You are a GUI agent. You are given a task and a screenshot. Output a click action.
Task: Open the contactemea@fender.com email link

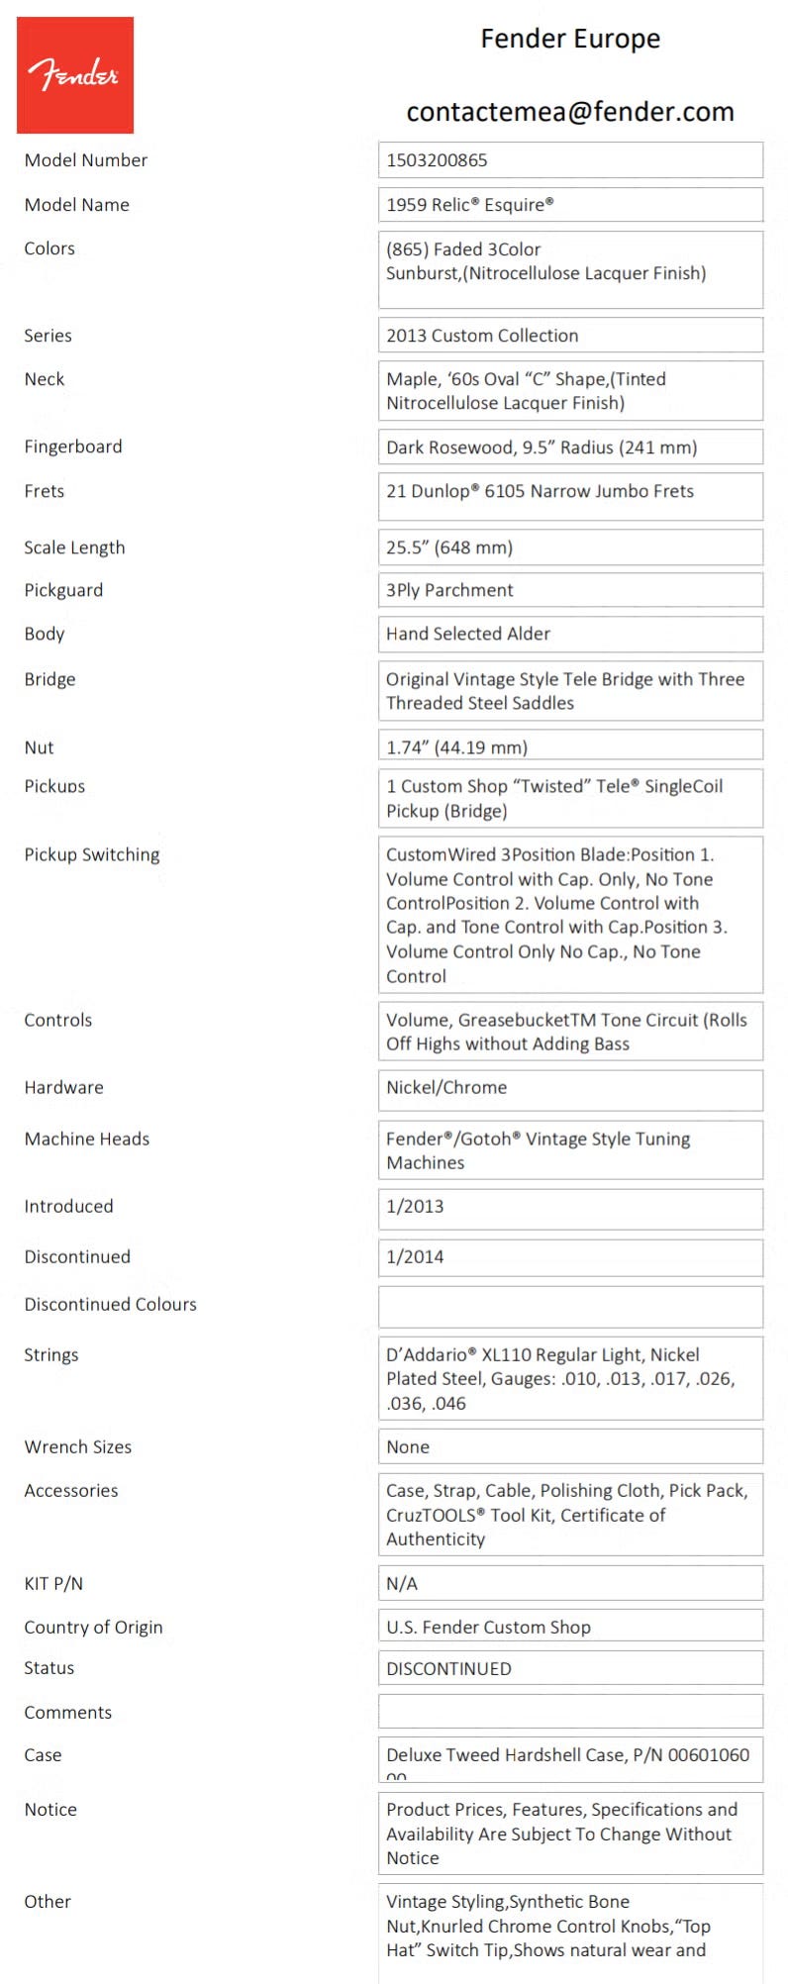pyautogui.click(x=570, y=112)
